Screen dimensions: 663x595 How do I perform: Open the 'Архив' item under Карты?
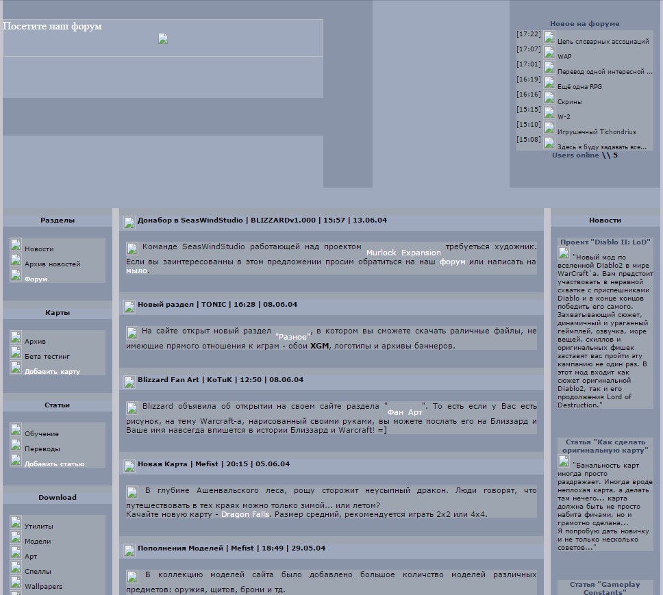(35, 342)
